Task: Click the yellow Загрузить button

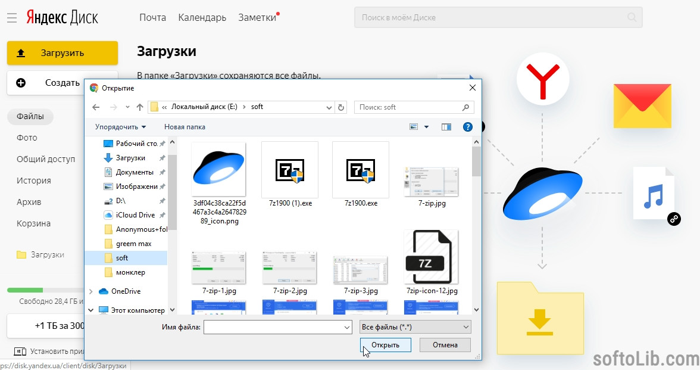Action: pyautogui.click(x=62, y=53)
